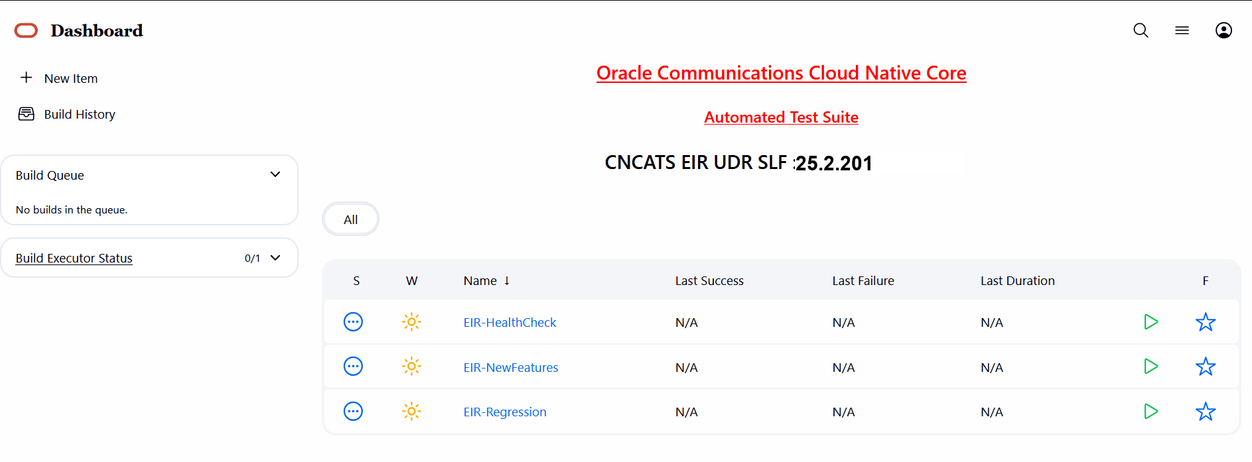1252x462 pixels.
Task: Schedule a build for EIR-Regression
Action: (x=1150, y=412)
